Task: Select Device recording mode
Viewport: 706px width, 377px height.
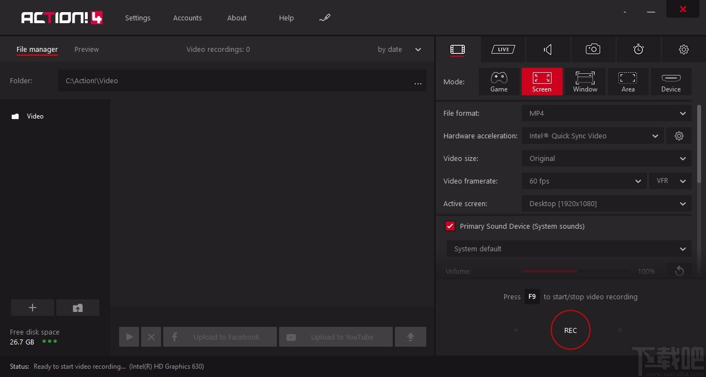Action: point(671,82)
